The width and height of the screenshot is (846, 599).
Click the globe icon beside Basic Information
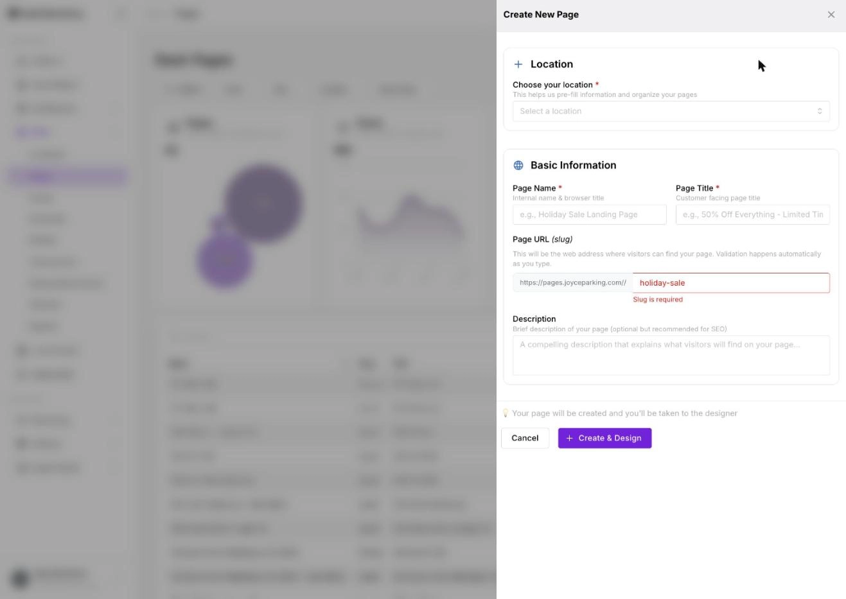pyautogui.click(x=518, y=165)
